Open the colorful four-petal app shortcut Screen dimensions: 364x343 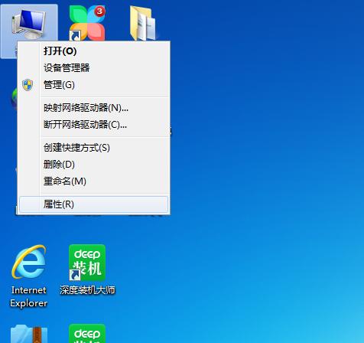coord(87,23)
